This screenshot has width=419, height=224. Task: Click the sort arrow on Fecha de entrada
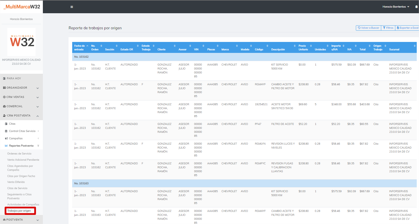[x=87, y=46]
